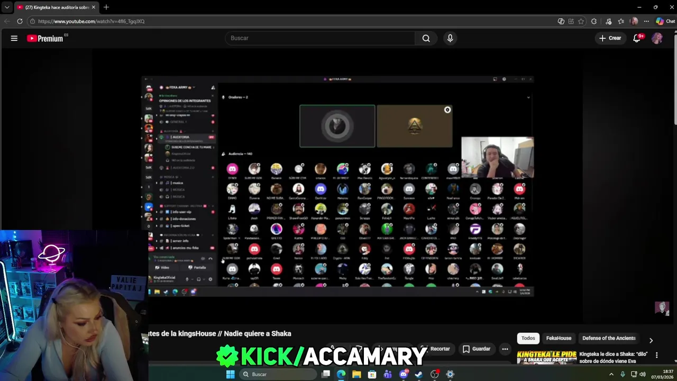677x381 pixels.
Task: Add this page to favorites star
Action: coord(581,21)
